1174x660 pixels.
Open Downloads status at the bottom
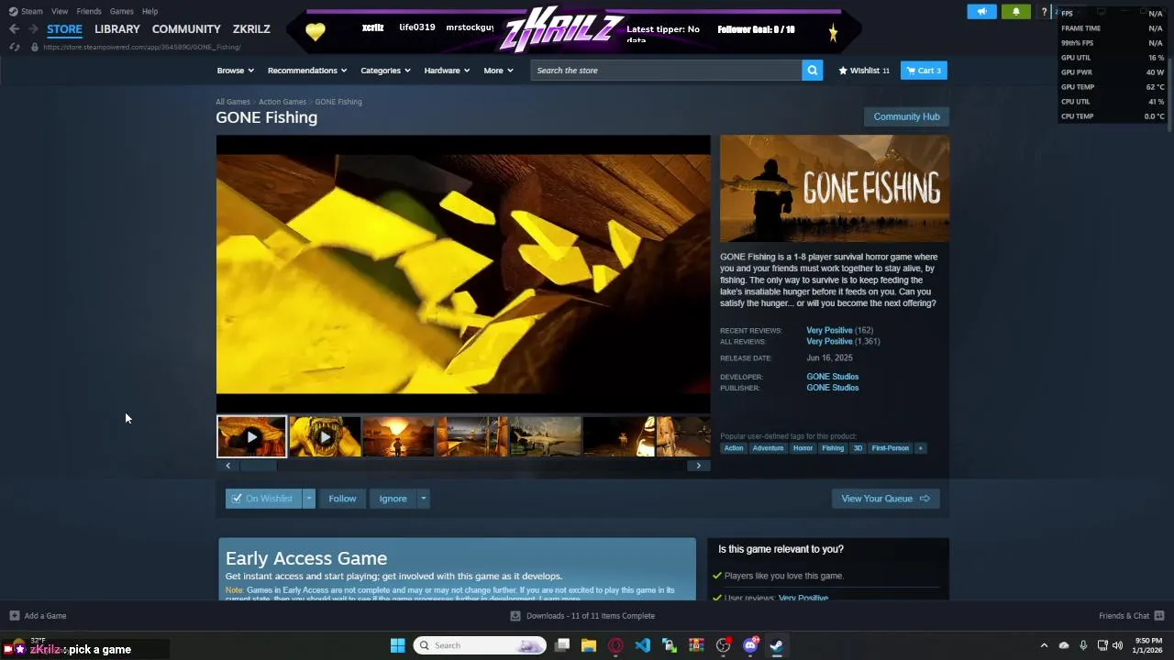(582, 616)
